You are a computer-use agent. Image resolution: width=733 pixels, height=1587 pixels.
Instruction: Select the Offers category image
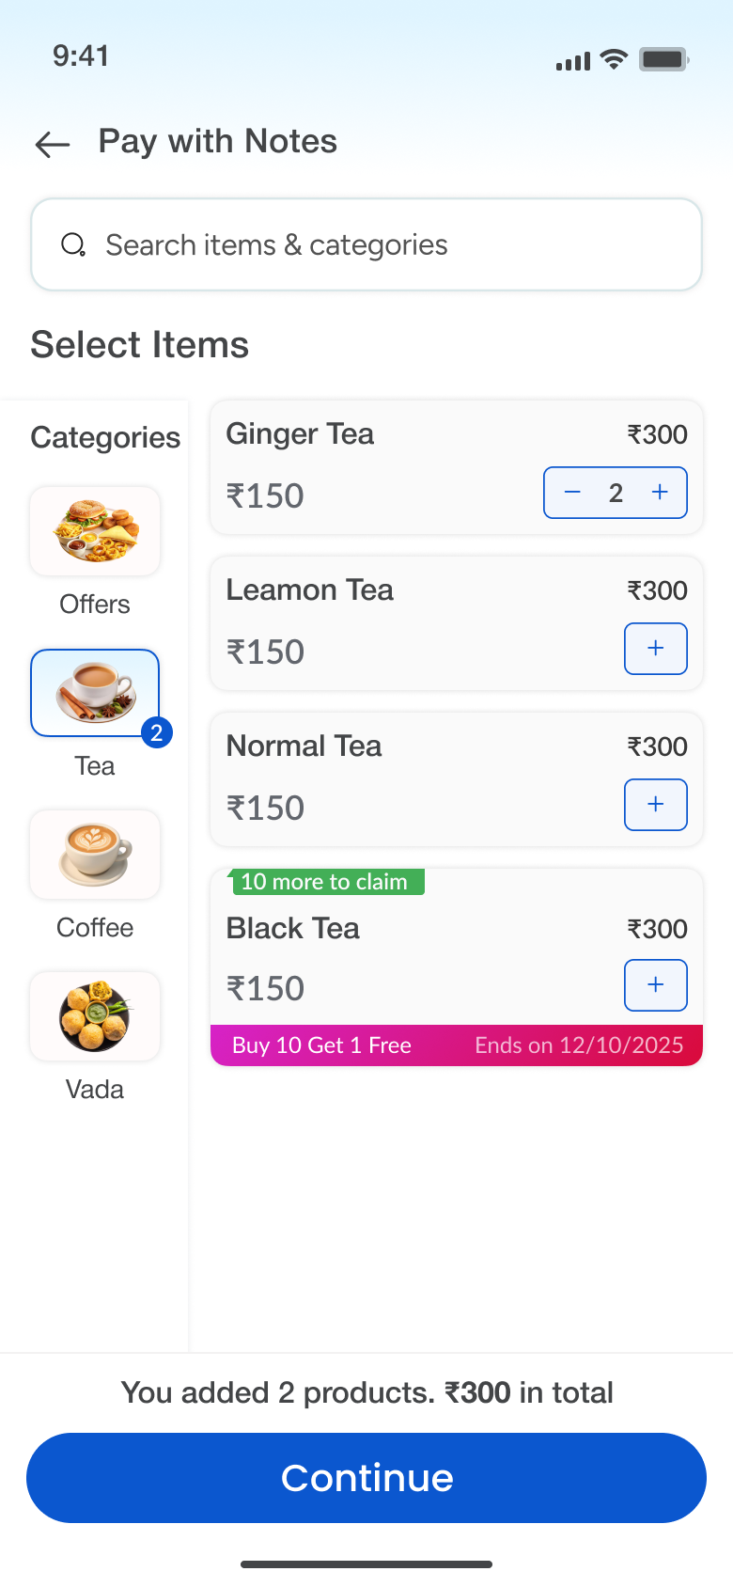click(95, 531)
